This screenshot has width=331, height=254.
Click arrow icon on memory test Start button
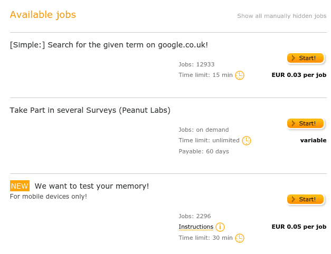(x=293, y=199)
